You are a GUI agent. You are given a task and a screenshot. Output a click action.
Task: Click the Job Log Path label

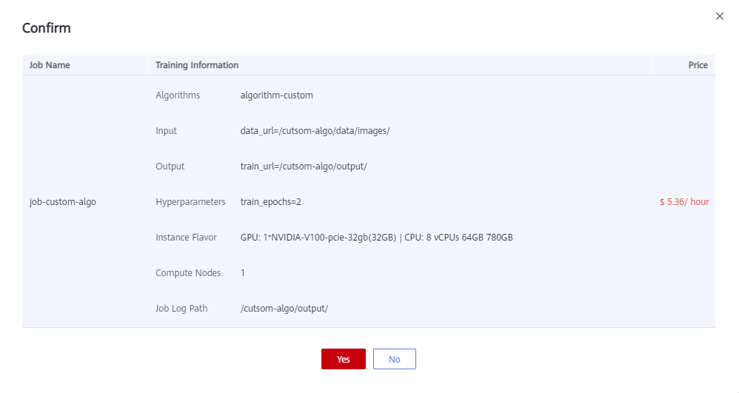[181, 309]
